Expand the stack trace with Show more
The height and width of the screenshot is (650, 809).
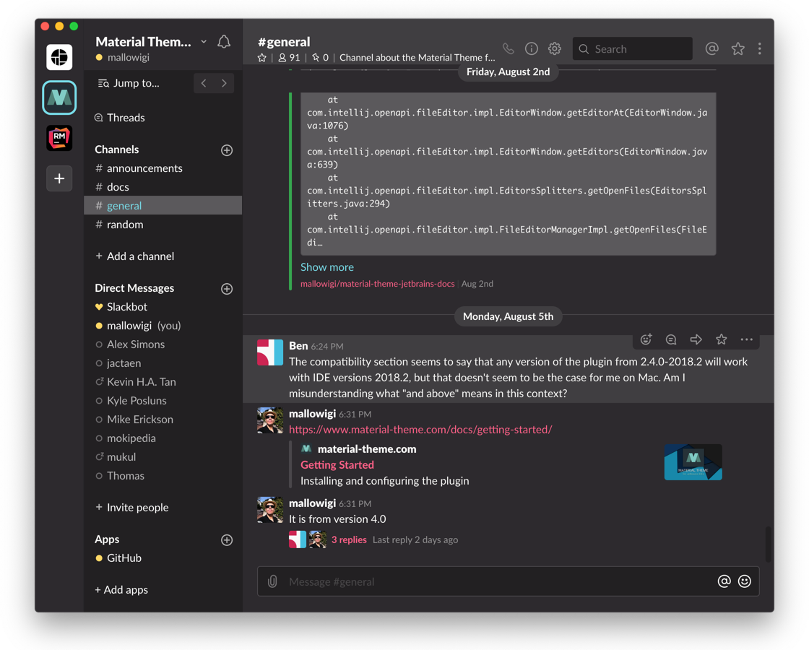tap(327, 267)
